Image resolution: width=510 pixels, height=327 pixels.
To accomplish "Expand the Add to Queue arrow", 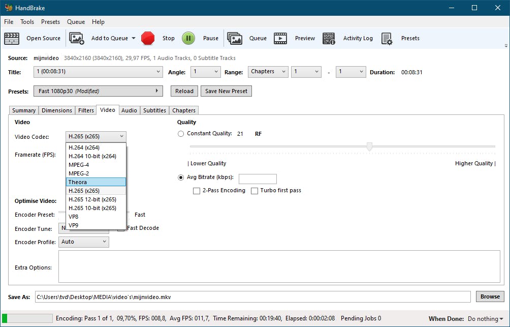I will tap(134, 38).
